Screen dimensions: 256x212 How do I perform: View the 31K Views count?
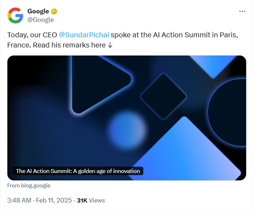[91, 200]
